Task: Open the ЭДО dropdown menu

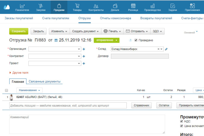Action: tap(157, 31)
